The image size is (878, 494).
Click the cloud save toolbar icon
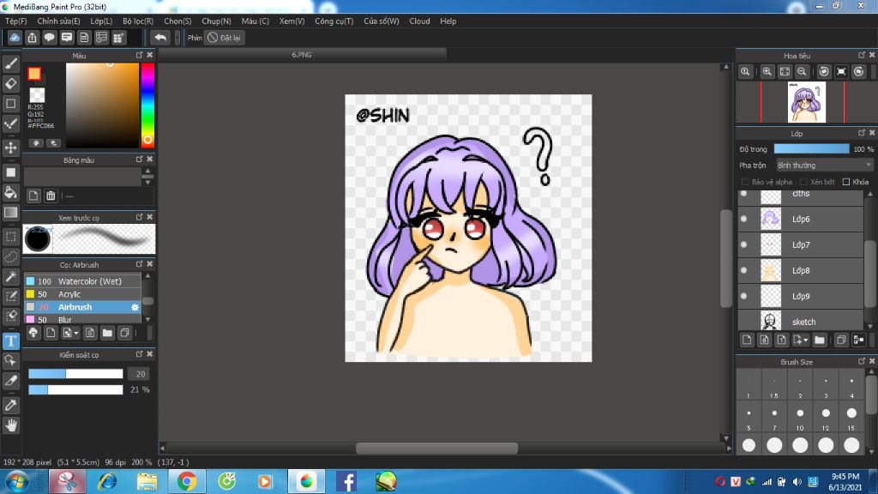(15, 38)
